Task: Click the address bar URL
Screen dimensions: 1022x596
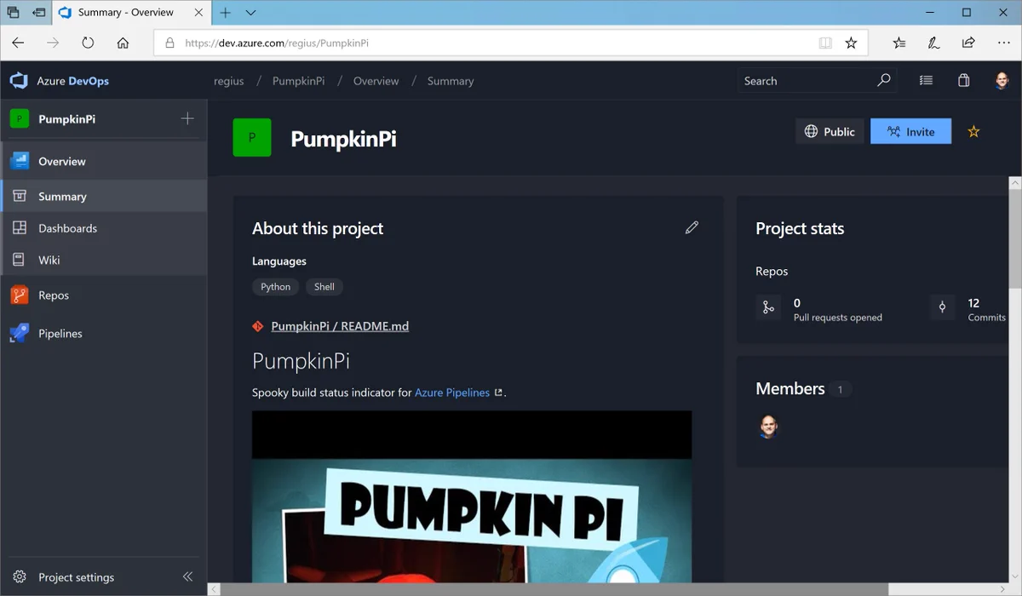Action: tap(277, 43)
